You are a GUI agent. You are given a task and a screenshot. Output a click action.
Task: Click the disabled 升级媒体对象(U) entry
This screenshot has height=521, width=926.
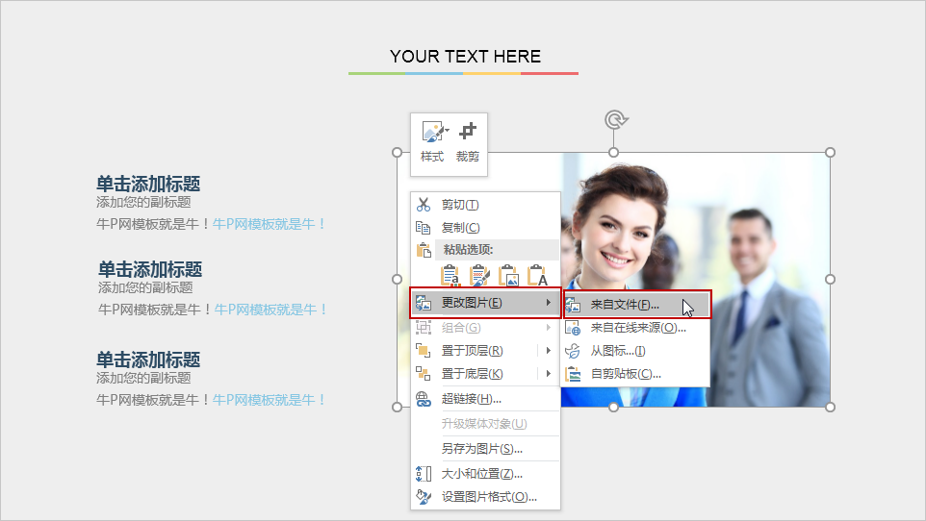pos(484,424)
